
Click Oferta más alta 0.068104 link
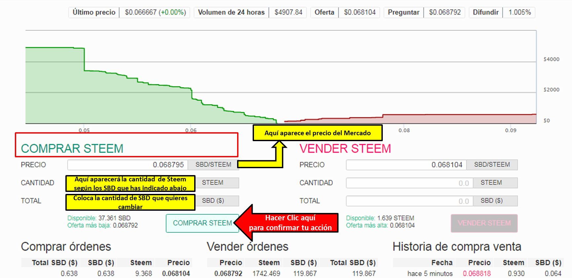click(380, 225)
